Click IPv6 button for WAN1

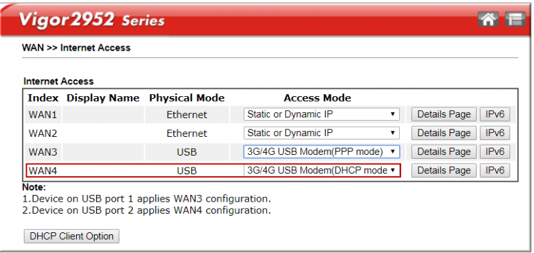[x=495, y=114]
